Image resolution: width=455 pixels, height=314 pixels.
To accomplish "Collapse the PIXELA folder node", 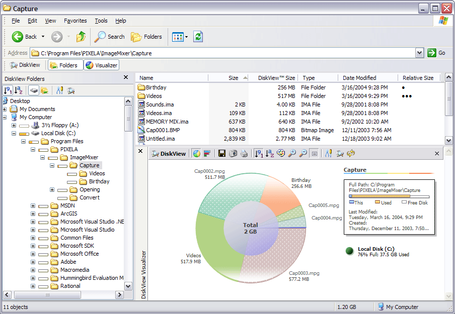I will click(33, 150).
